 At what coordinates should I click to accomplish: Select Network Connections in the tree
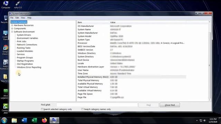(27, 45)
